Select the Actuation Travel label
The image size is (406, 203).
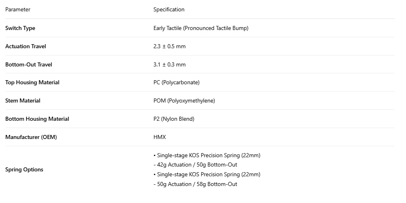26,46
